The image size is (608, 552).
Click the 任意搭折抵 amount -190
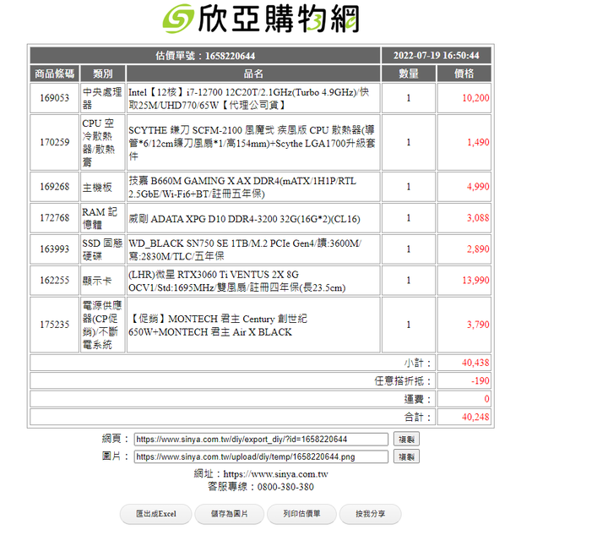480,380
